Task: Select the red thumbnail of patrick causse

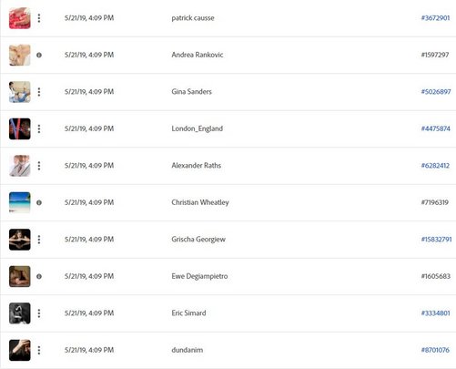Action: 20,18
